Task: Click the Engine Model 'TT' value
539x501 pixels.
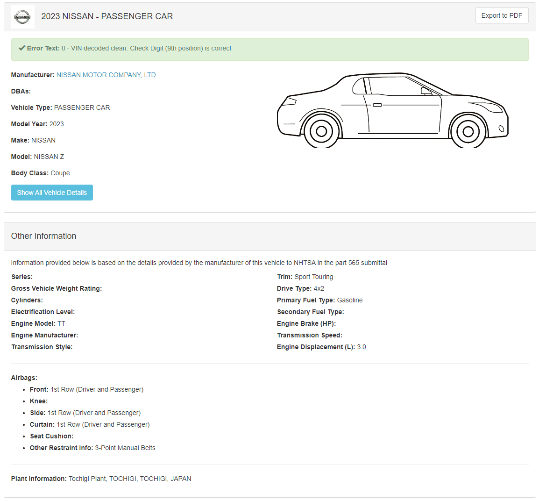Action: tap(61, 323)
